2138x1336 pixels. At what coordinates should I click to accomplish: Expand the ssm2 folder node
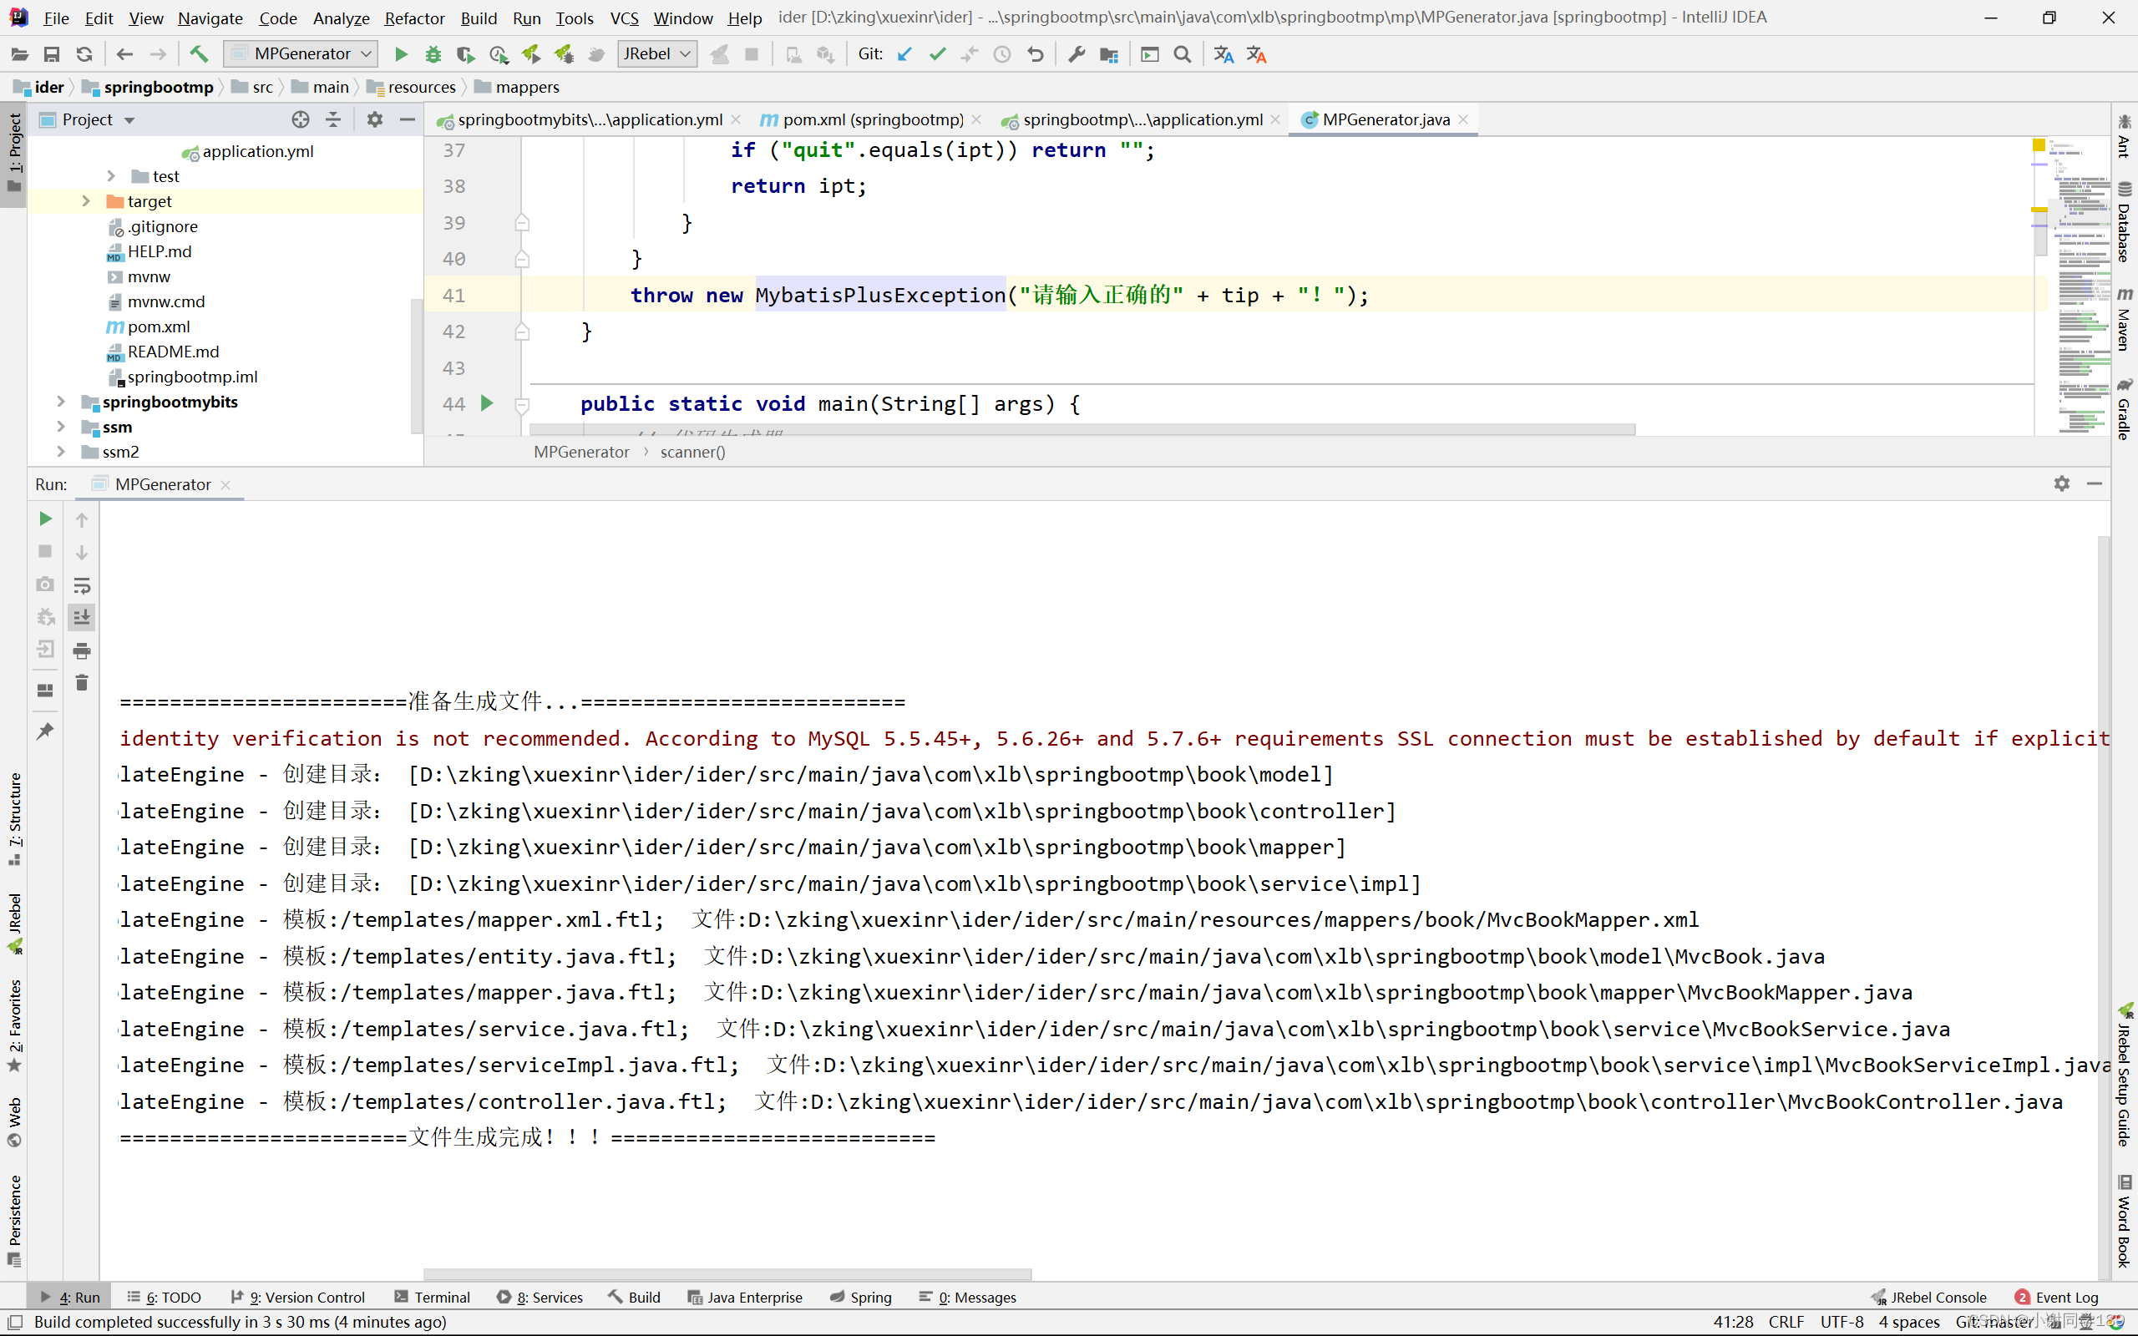[60, 452]
